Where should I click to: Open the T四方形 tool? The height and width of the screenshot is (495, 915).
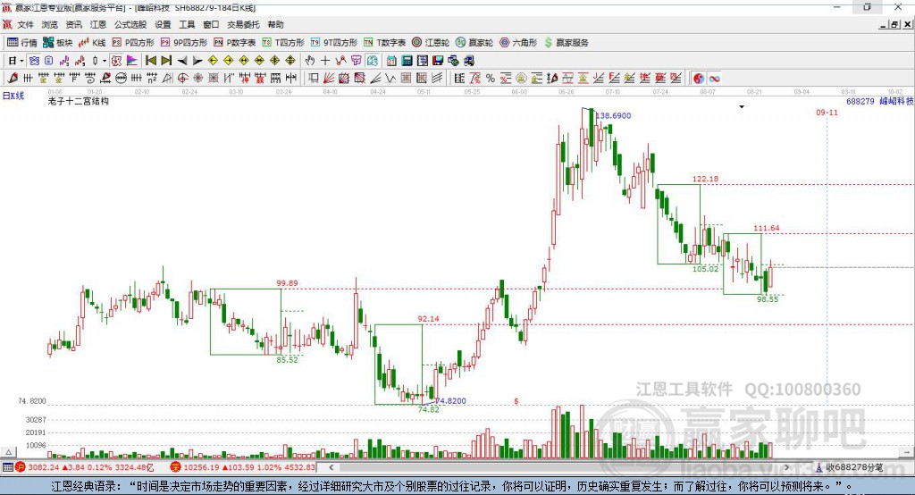[x=283, y=43]
